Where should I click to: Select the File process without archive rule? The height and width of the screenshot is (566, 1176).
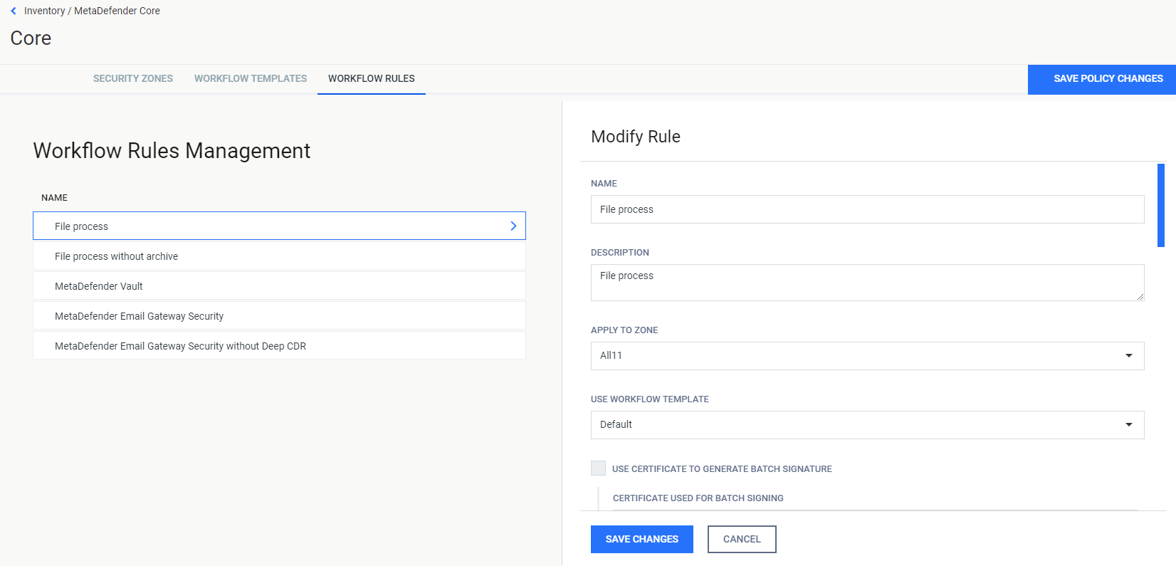(x=279, y=256)
